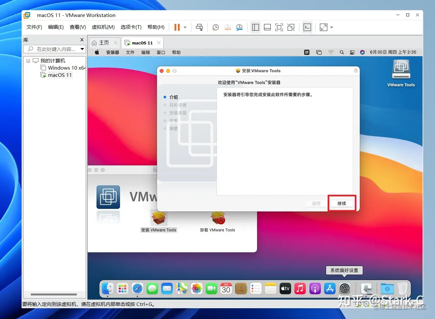Image resolution: width=435 pixels, height=319 pixels.
Task: Open Podcasts from the Dock
Action: [x=315, y=289]
